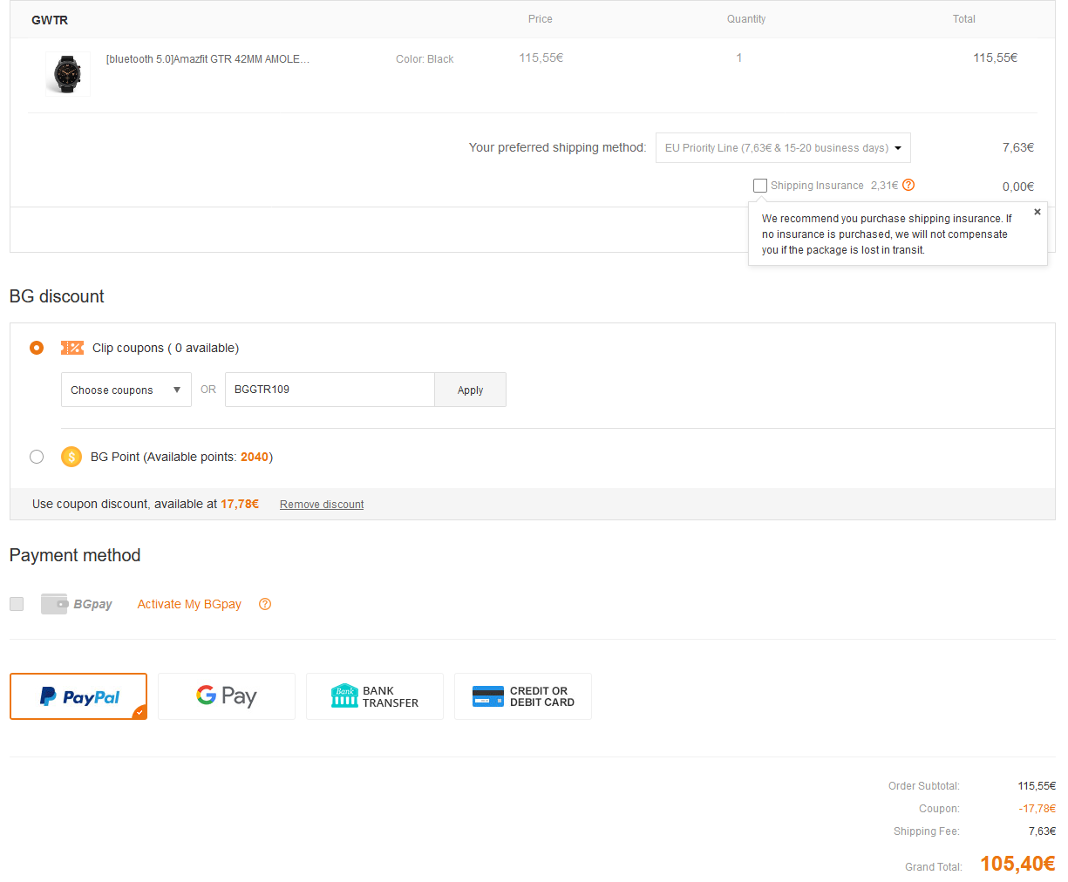Click the 17,78€ coupon discount amount
1068x882 pixels.
click(x=240, y=504)
